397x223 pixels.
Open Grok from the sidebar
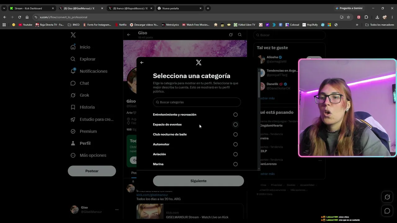tap(80, 95)
